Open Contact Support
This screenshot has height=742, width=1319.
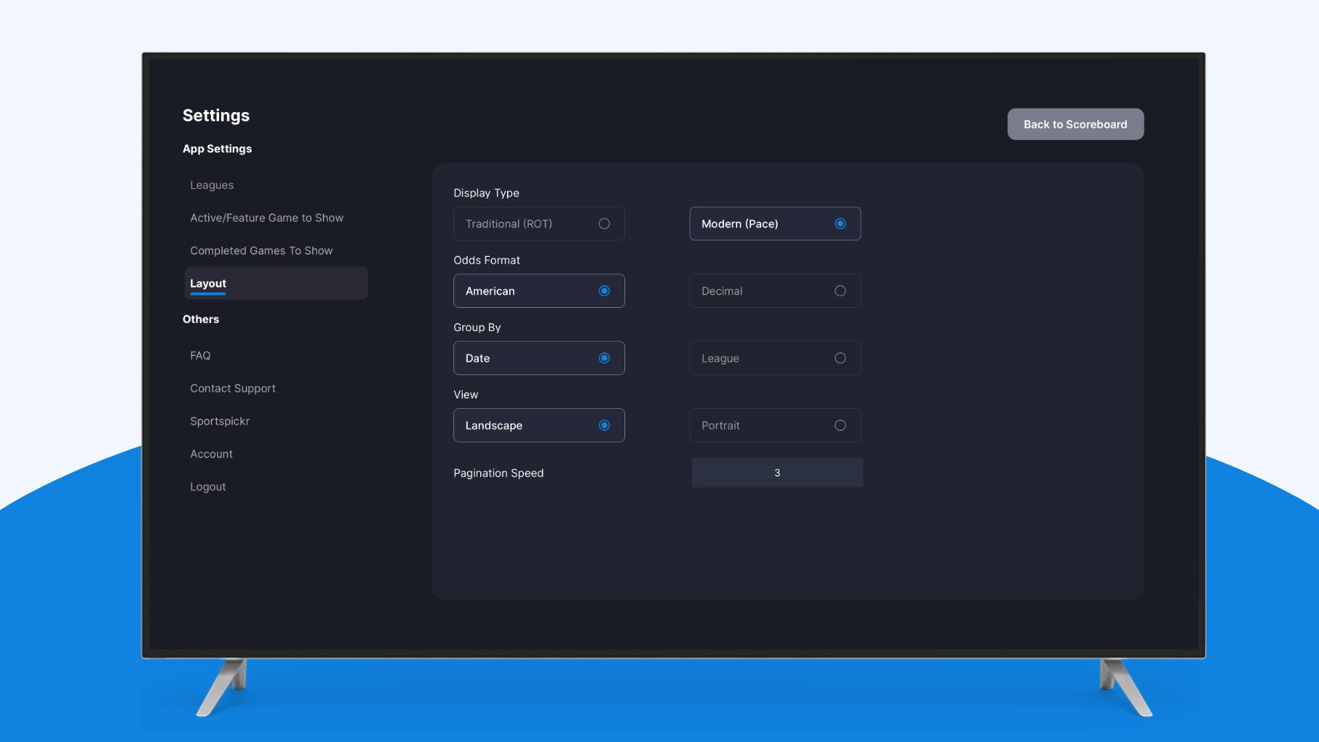(x=233, y=389)
